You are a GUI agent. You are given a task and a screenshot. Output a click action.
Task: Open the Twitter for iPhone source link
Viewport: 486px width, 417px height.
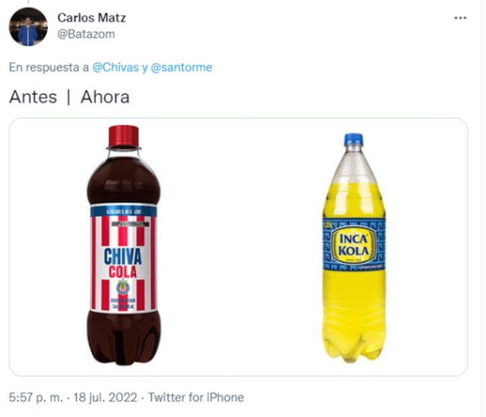[196, 397]
